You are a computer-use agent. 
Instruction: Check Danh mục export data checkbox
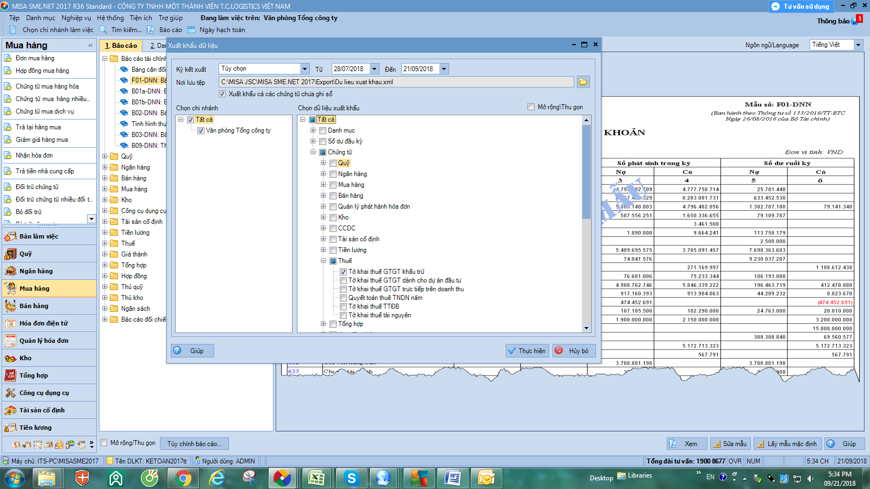pos(323,130)
